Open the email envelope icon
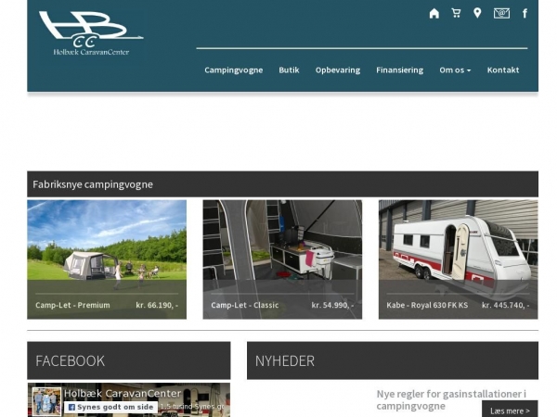This screenshot has height=417, width=557. 501,13
